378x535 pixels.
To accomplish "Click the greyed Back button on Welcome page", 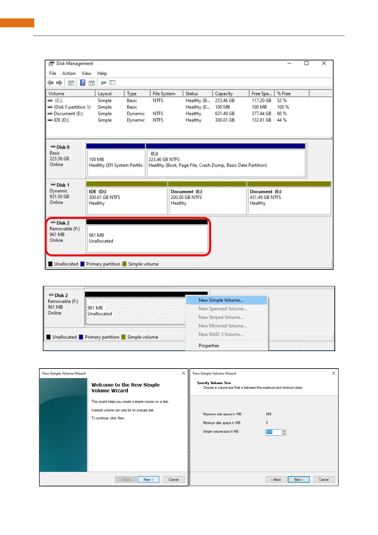I will coord(126,480).
